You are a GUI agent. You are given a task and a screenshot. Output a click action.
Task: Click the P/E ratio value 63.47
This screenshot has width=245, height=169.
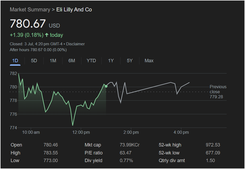coord(126,153)
